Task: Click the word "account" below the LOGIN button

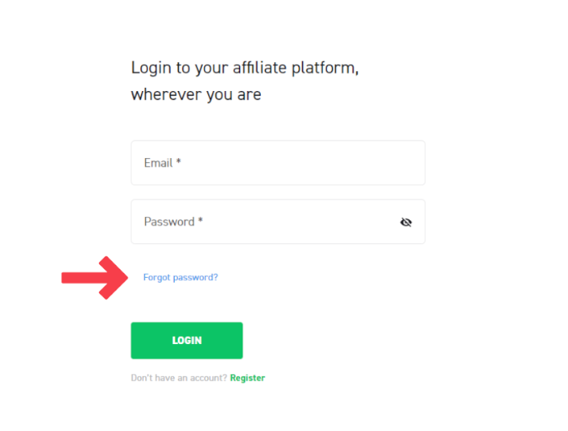Action: [211, 378]
